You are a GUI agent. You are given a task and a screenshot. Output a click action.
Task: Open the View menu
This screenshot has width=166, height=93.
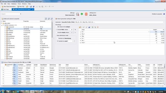9,4
